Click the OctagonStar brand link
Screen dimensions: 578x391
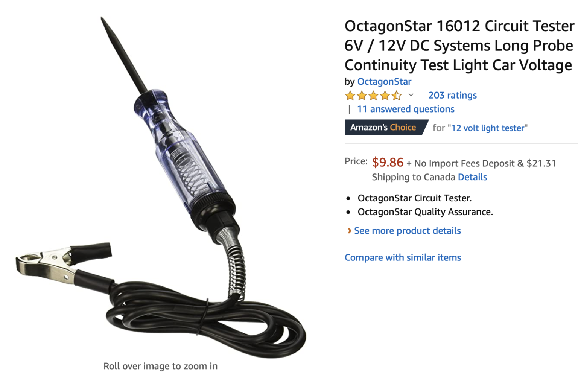click(x=384, y=82)
